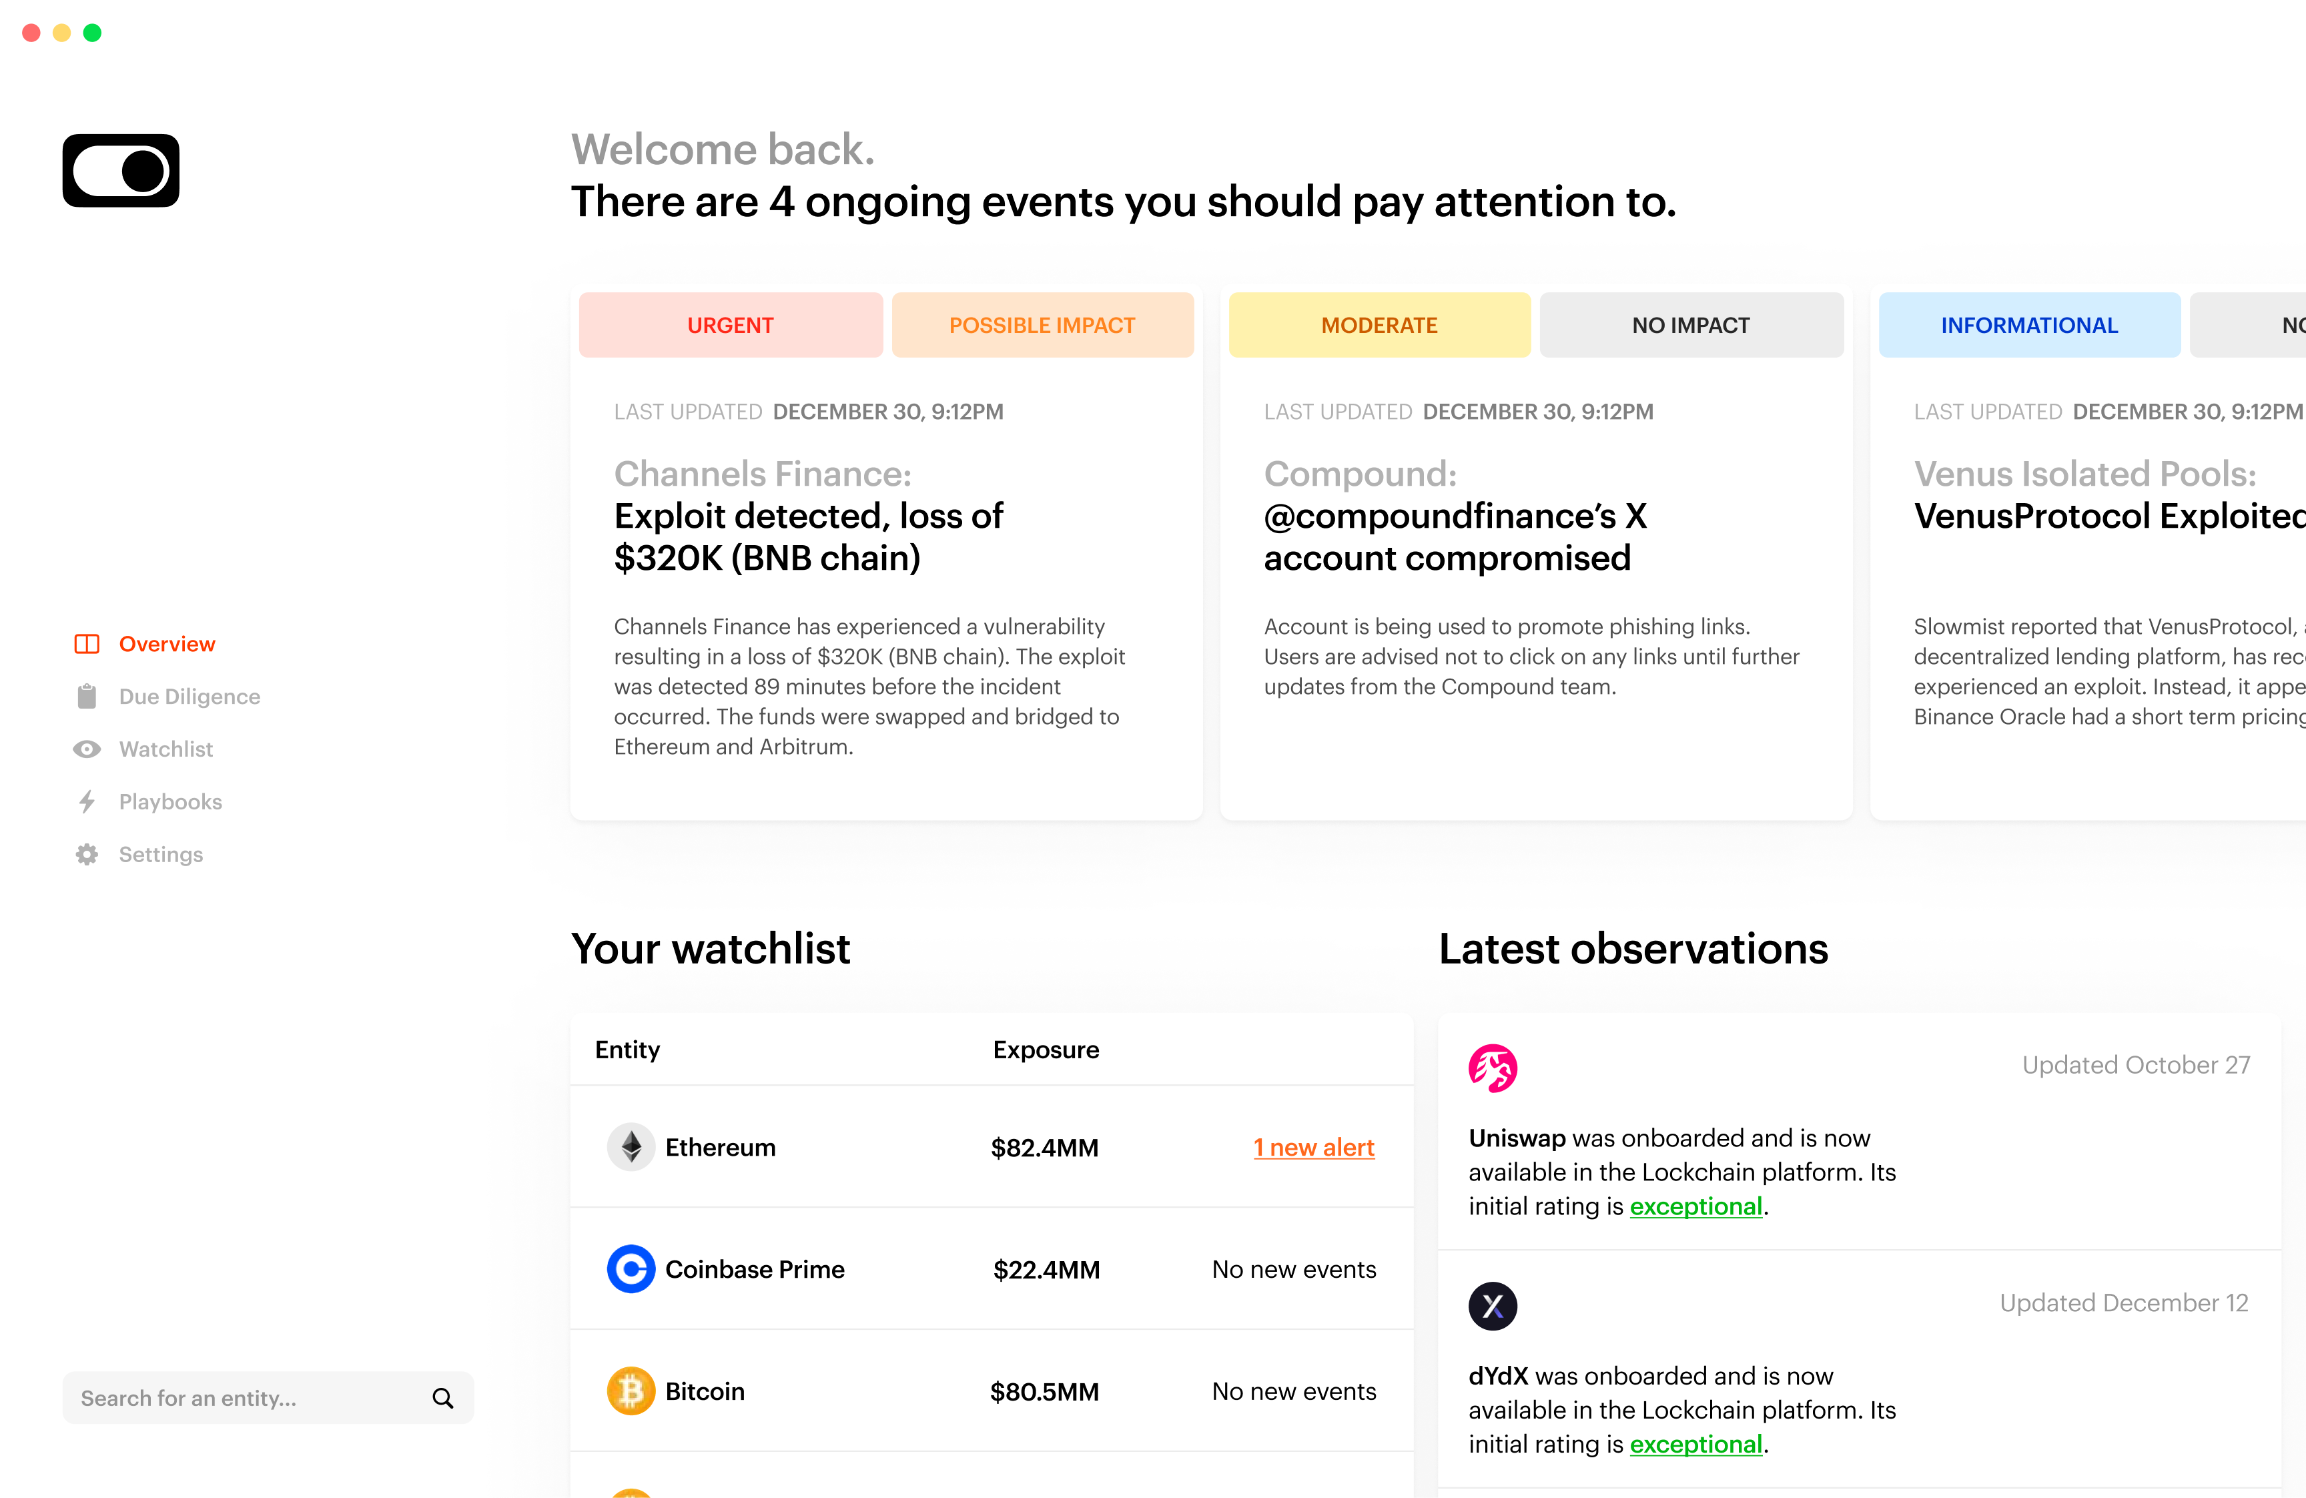Image resolution: width=2306 pixels, height=1498 pixels.
Task: Open the '1 new alert' link for Ethereum
Action: 1314,1147
